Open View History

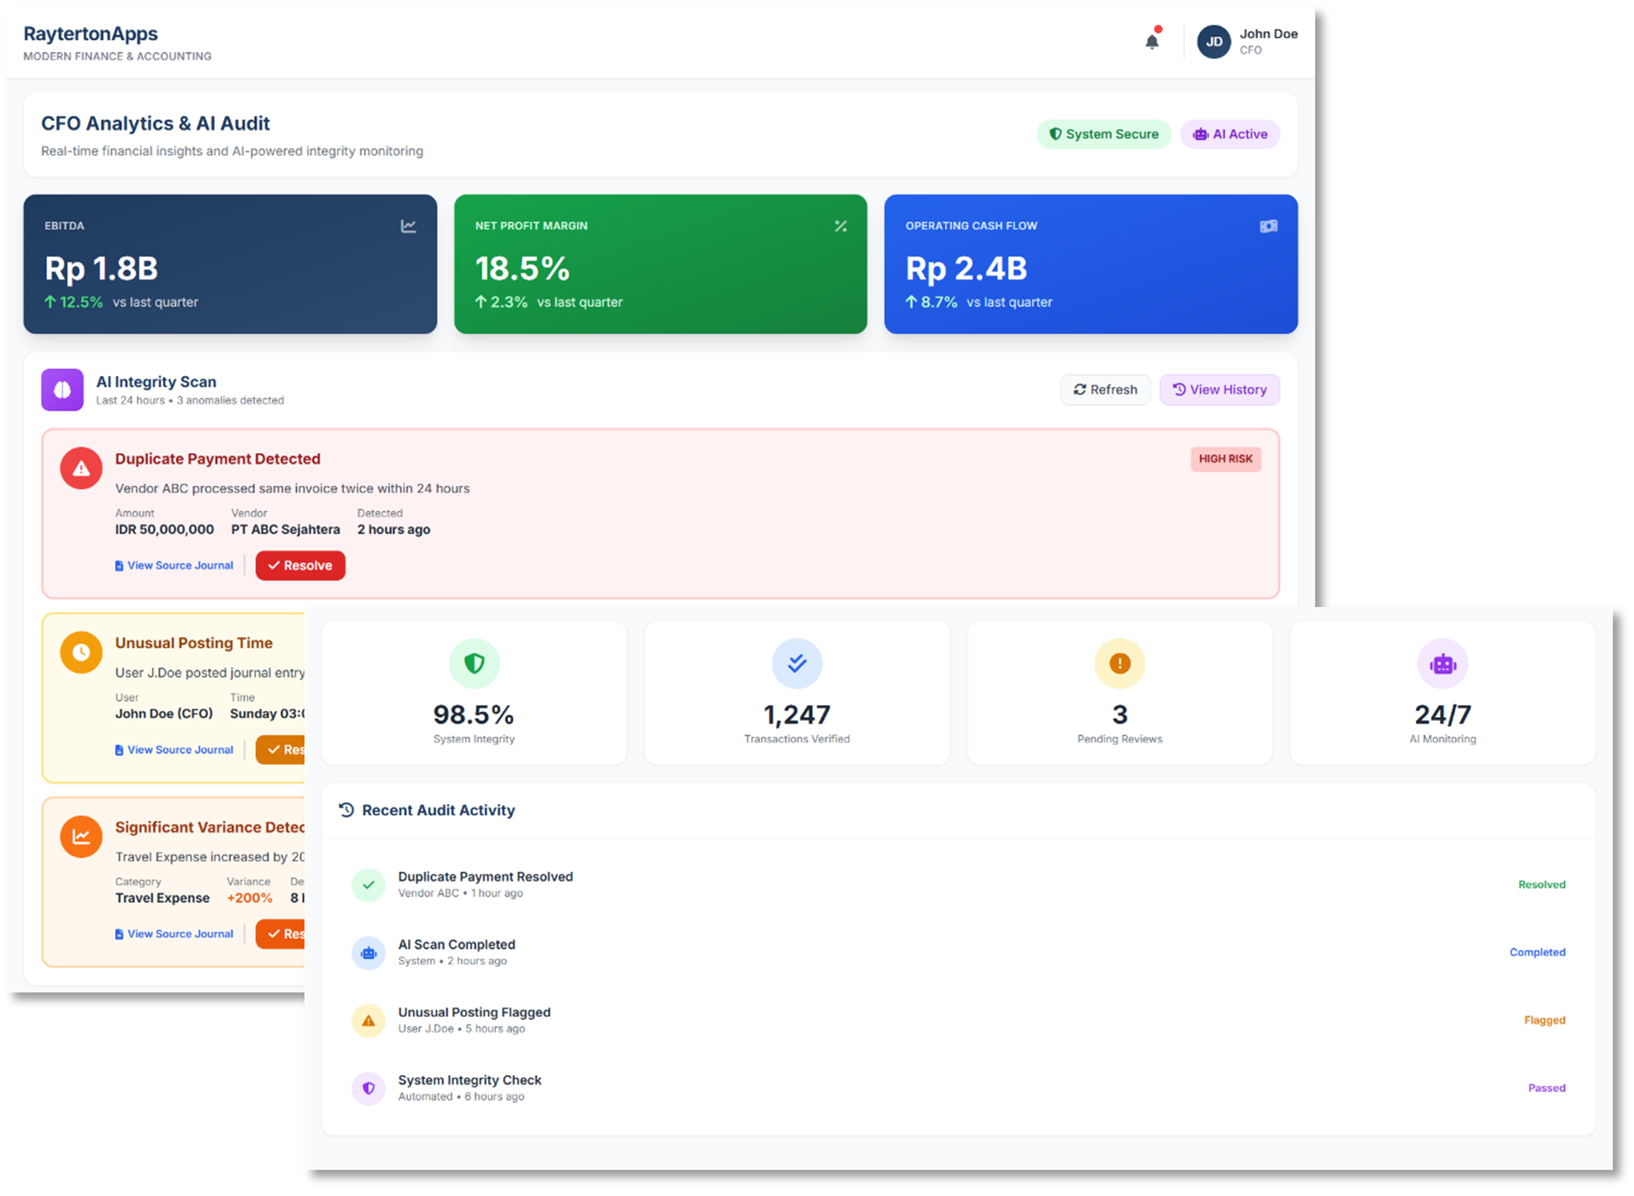coord(1220,389)
